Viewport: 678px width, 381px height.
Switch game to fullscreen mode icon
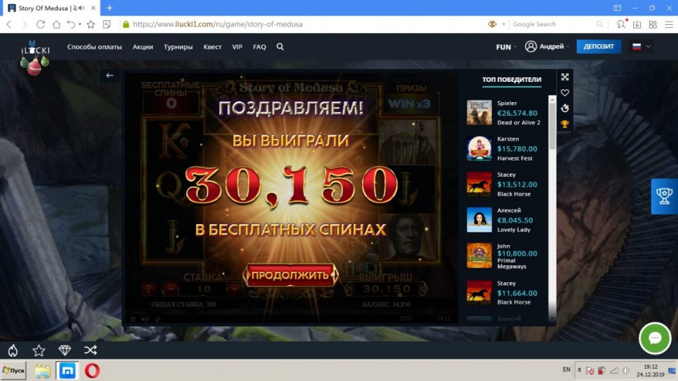pyautogui.click(x=565, y=76)
